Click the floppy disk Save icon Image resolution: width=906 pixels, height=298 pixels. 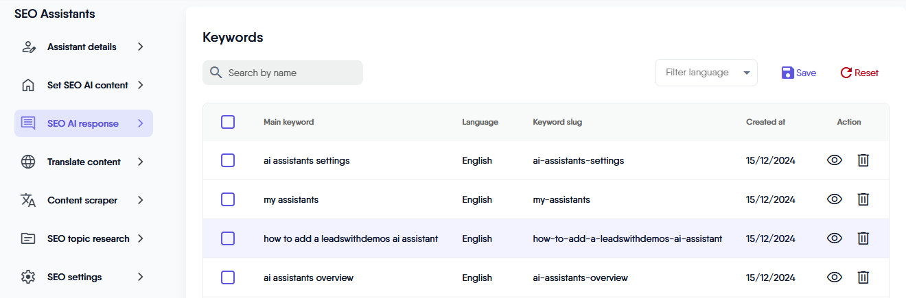point(787,73)
